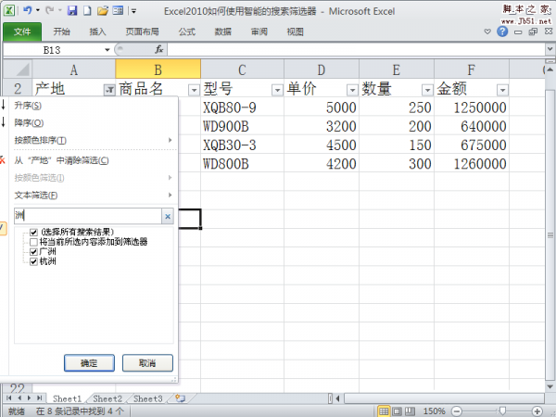Open the 按颜色排序(T) submenu
This screenshot has height=417, width=556.
pos(92,140)
